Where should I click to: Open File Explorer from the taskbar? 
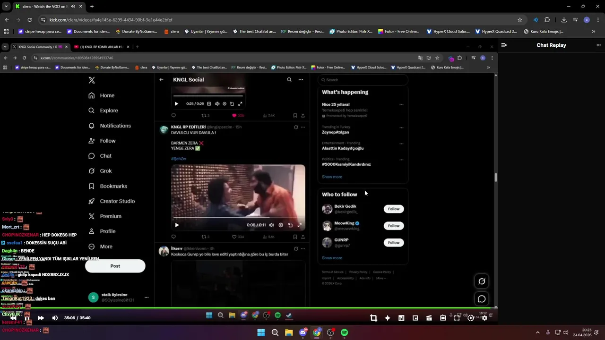(x=289, y=332)
